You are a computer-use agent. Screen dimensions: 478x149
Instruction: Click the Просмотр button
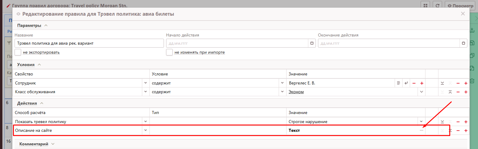460,5
